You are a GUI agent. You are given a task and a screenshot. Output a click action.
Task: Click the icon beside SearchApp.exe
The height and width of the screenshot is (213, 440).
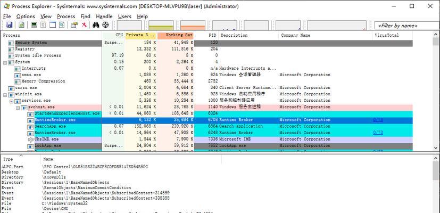(x=30, y=127)
